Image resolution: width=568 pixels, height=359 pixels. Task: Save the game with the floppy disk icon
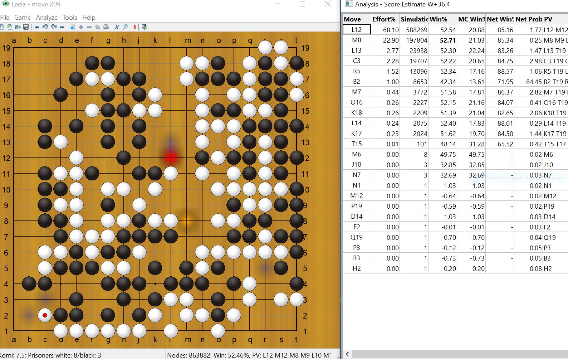tap(26, 27)
